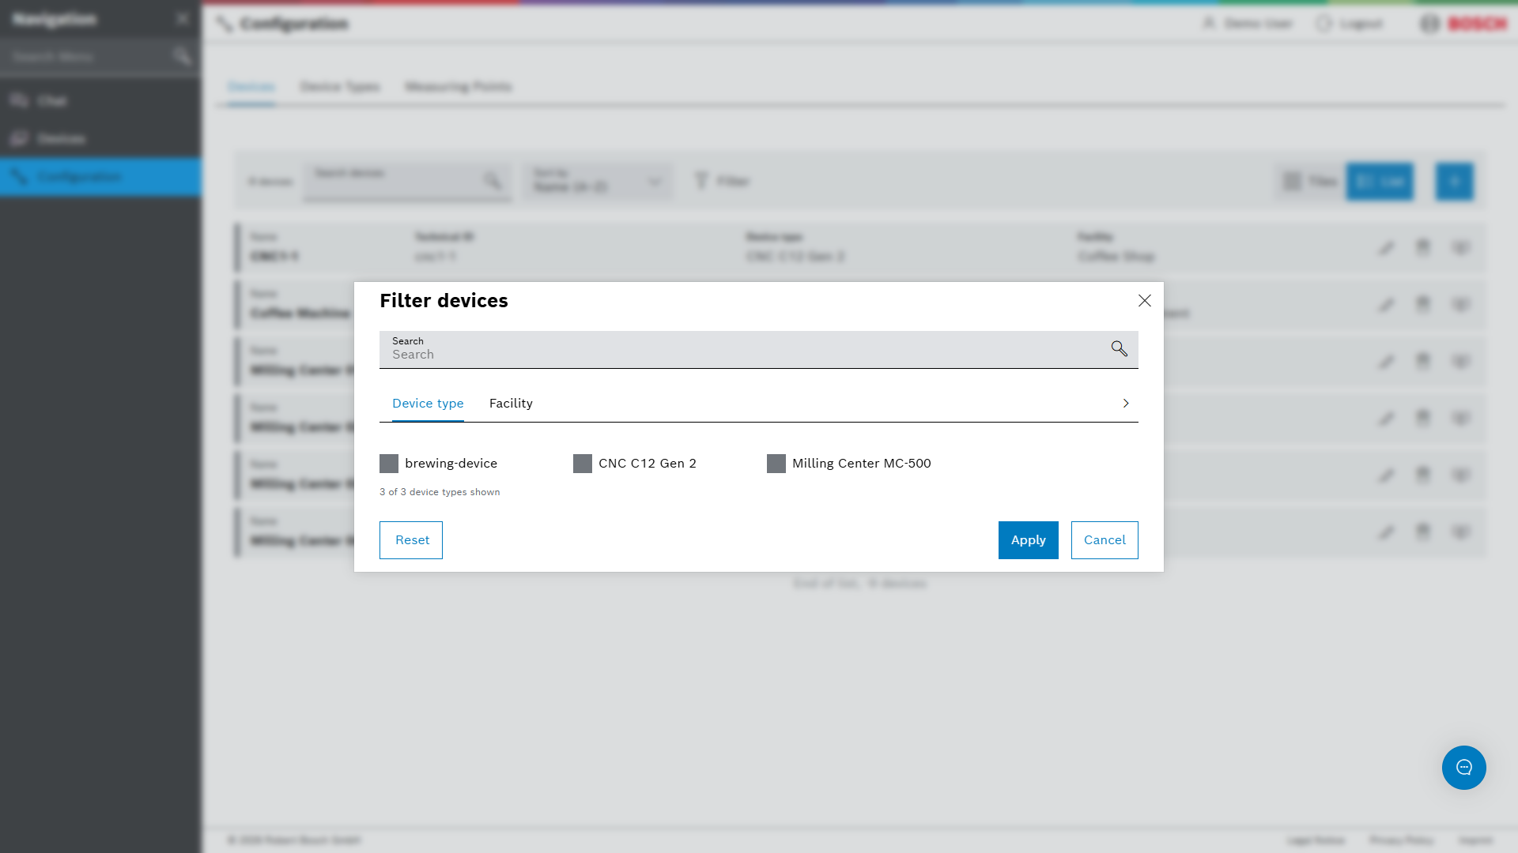Click the Filter funnel icon in toolbar
Viewport: 1518px width, 853px height.
[x=701, y=182]
